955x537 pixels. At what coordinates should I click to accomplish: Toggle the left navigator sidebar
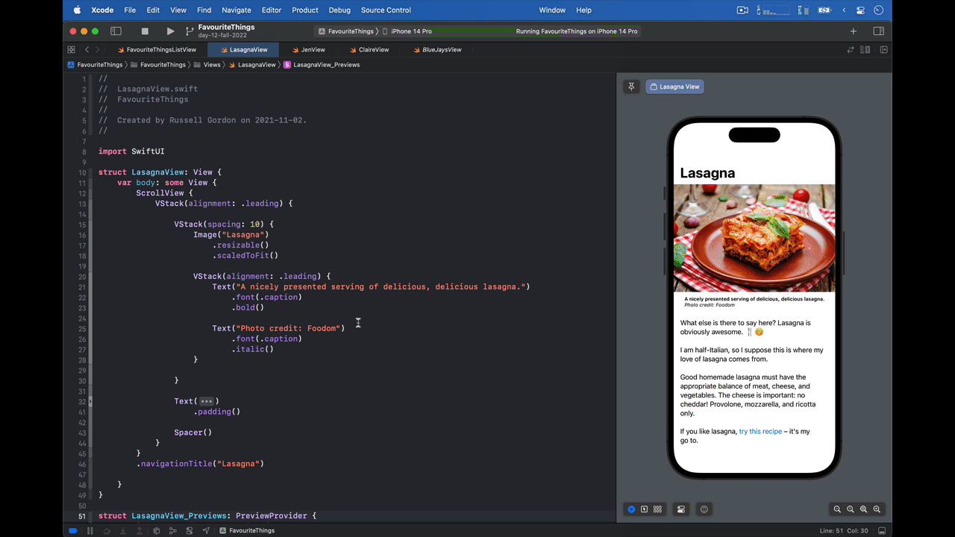pos(116,31)
